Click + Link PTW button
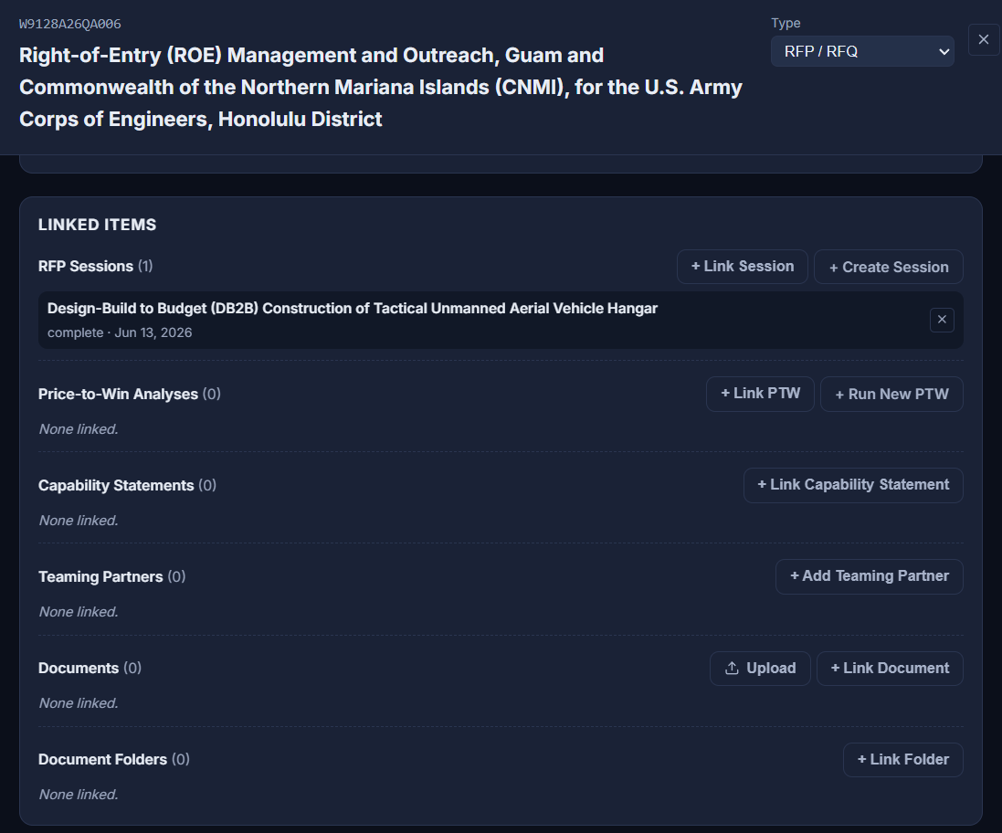Screen dimensions: 1002x833 pyautogui.click(x=760, y=394)
